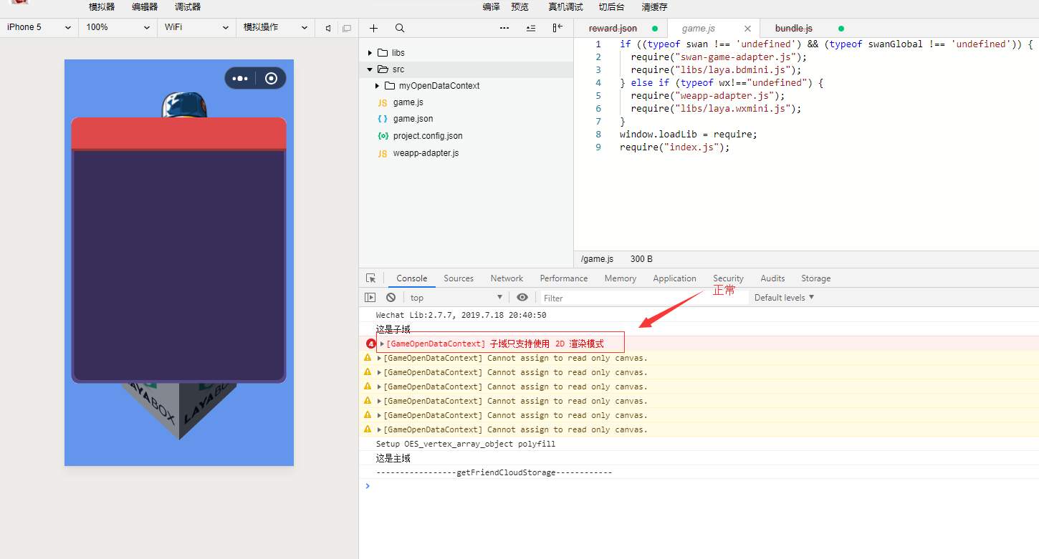1039x559 pixels.
Task: Open the three-dot more options in file panel
Action: click(504, 28)
